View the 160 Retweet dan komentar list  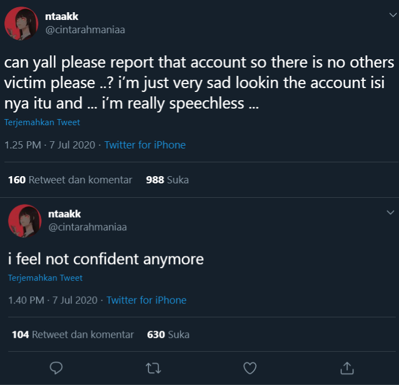70,180
